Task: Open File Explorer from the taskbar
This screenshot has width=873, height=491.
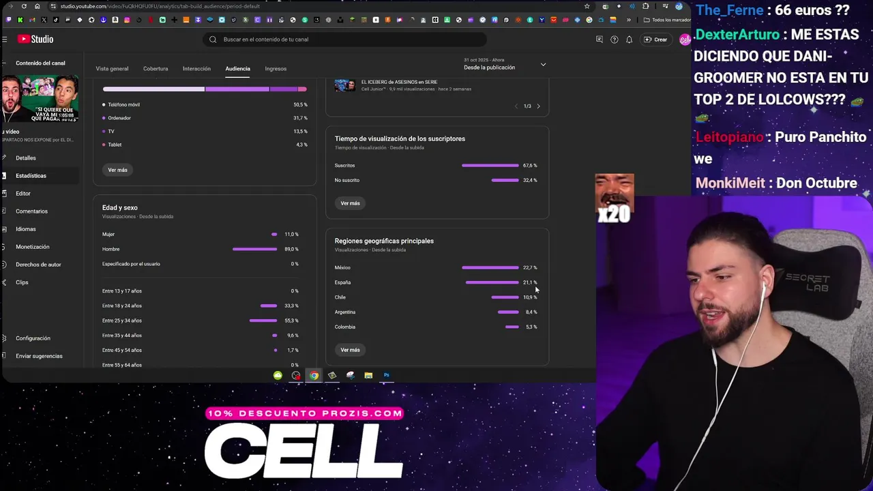Action: [368, 375]
